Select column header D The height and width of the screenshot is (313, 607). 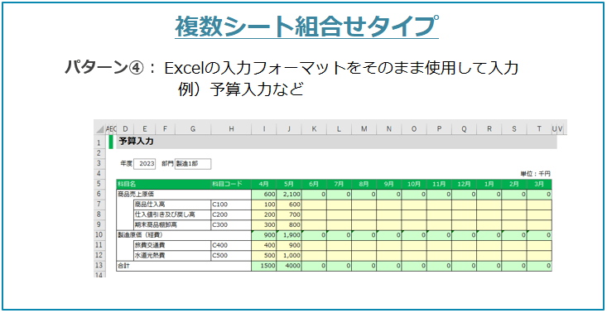(125, 129)
